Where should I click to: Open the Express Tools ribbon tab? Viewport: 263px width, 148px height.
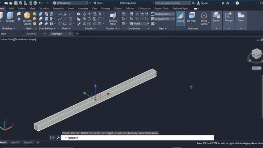[161, 8]
